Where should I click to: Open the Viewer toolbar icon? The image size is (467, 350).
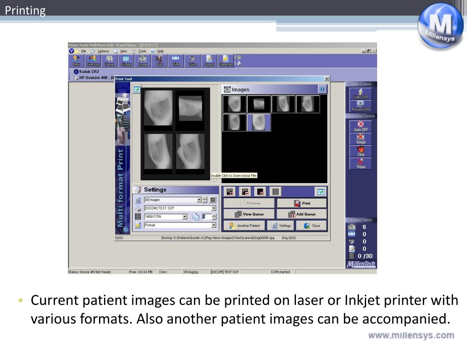point(109,61)
